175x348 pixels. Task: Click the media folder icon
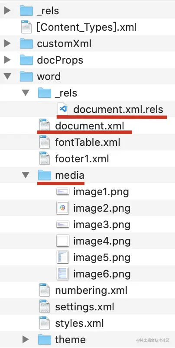[x=45, y=175]
